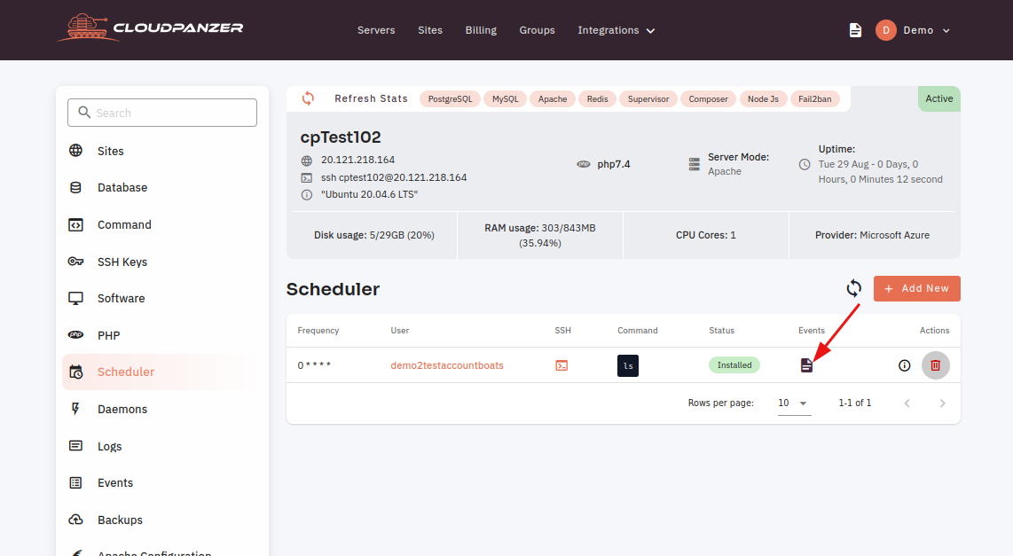The width and height of the screenshot is (1013, 556).
Task: Click the Apache service tag
Action: pyautogui.click(x=553, y=98)
